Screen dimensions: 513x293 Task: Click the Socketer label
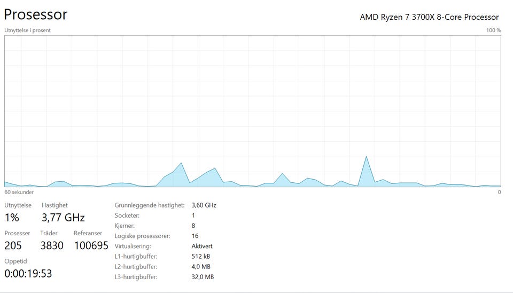pos(127,215)
